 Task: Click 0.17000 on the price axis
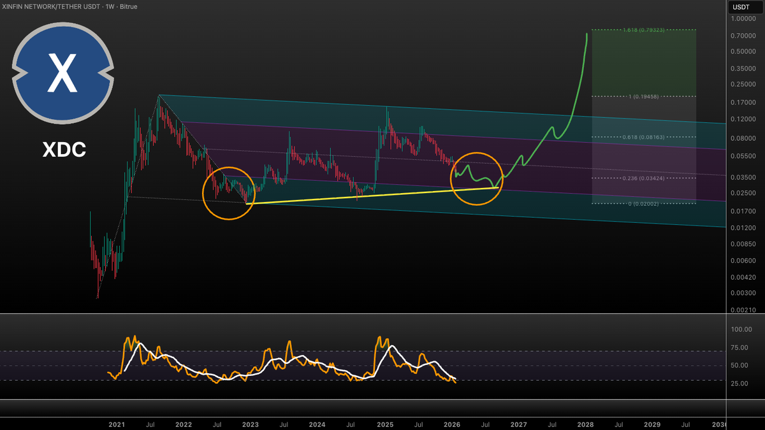pyautogui.click(x=743, y=103)
